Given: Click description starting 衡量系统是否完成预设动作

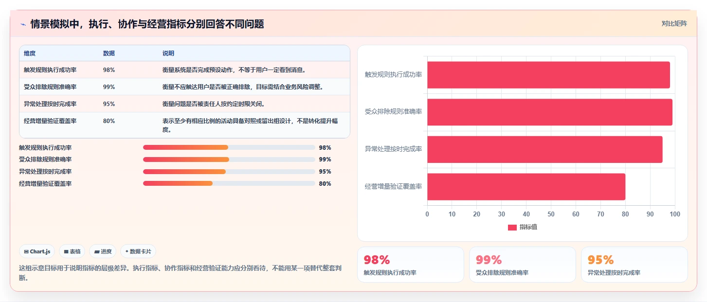Looking at the screenshot, I should pyautogui.click(x=234, y=70).
